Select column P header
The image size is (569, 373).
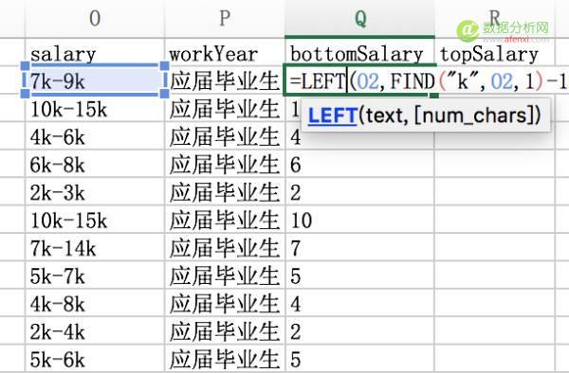tap(225, 18)
